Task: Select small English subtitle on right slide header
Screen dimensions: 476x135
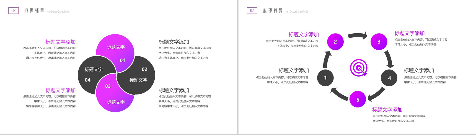Action: coord(297,12)
